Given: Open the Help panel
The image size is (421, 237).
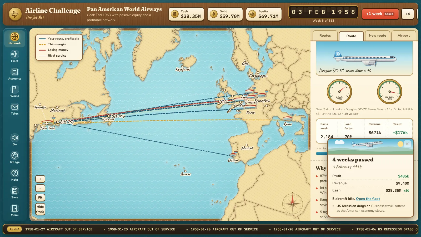Looking at the screenshot, I should 15,175.
